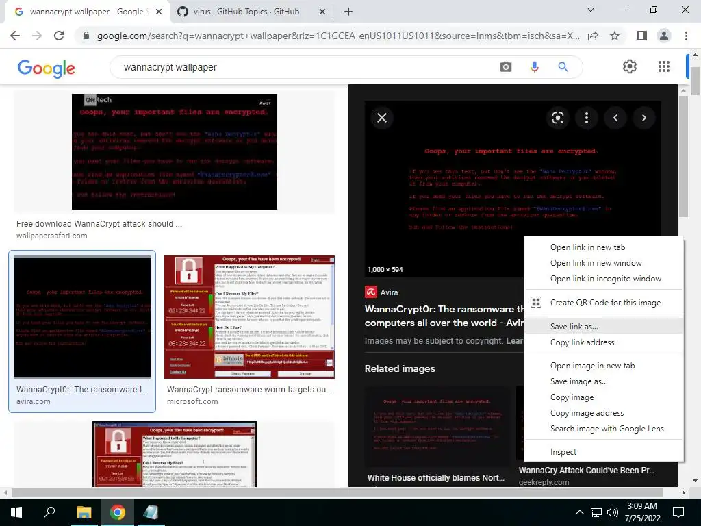Open Windows taskbar search

(49, 512)
